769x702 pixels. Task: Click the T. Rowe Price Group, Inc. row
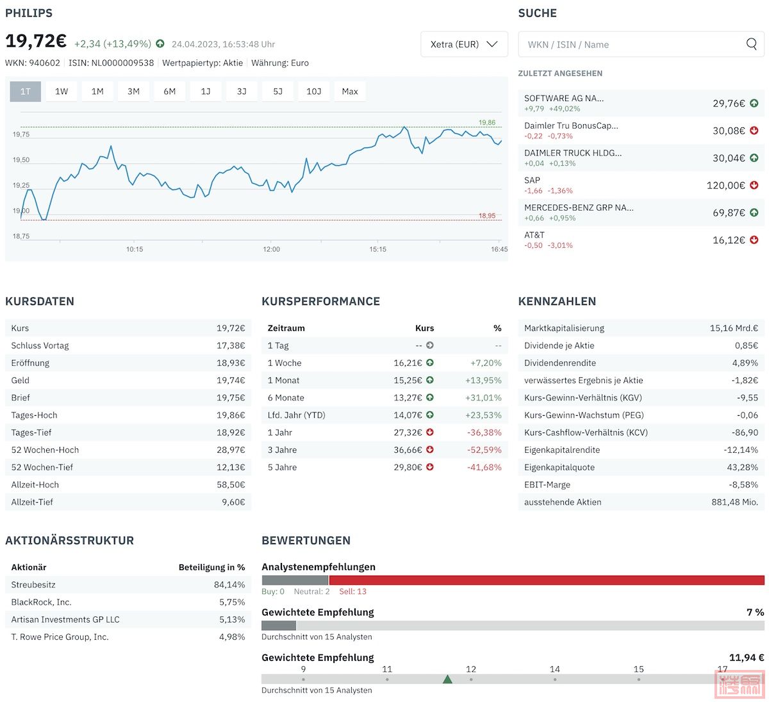[x=128, y=637]
